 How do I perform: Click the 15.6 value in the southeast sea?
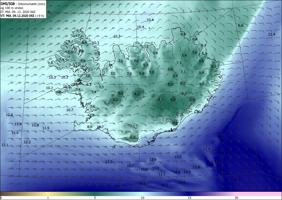(x=210, y=164)
